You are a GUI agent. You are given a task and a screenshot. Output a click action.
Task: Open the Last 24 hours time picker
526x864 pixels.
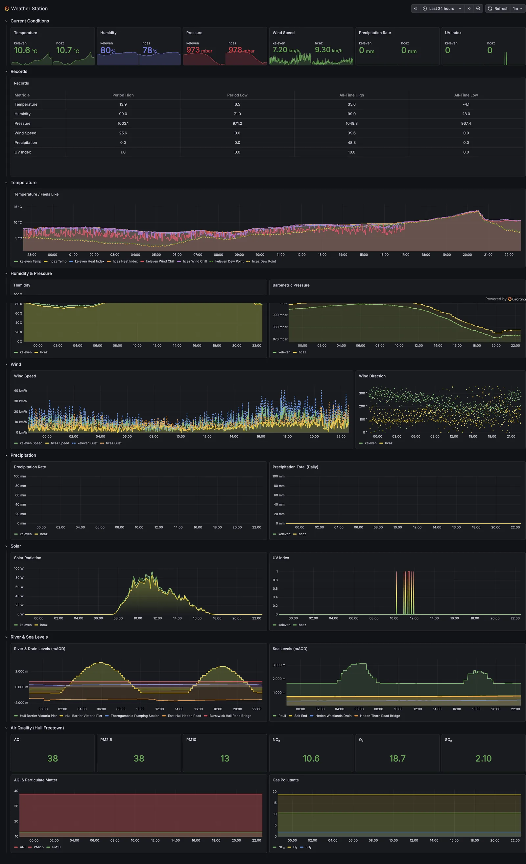(x=442, y=9)
